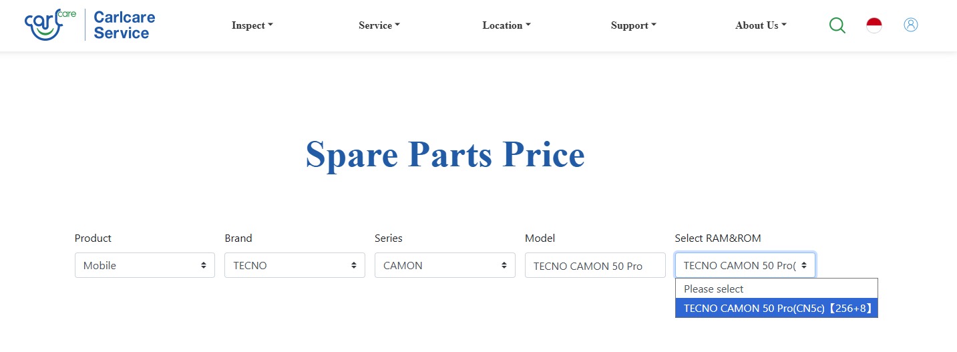Expand the Service navigation menu
Image resolution: width=957 pixels, height=352 pixels.
[379, 25]
